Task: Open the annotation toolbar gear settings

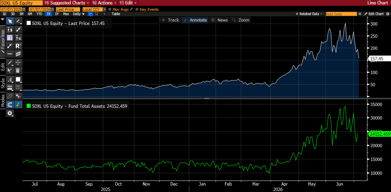Action: click(x=10, y=113)
